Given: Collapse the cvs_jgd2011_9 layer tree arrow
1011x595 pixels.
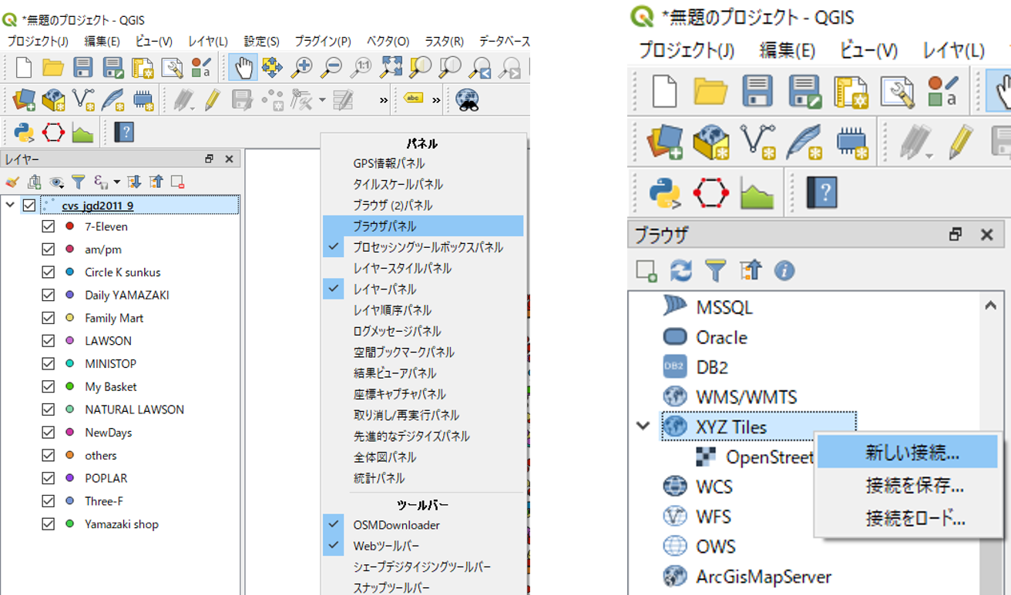Looking at the screenshot, I should (x=10, y=205).
